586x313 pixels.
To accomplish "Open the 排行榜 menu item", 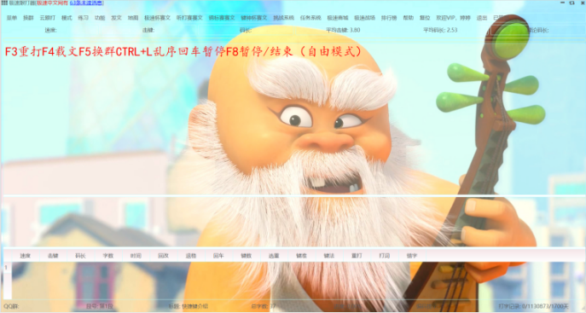I will 389,18.
